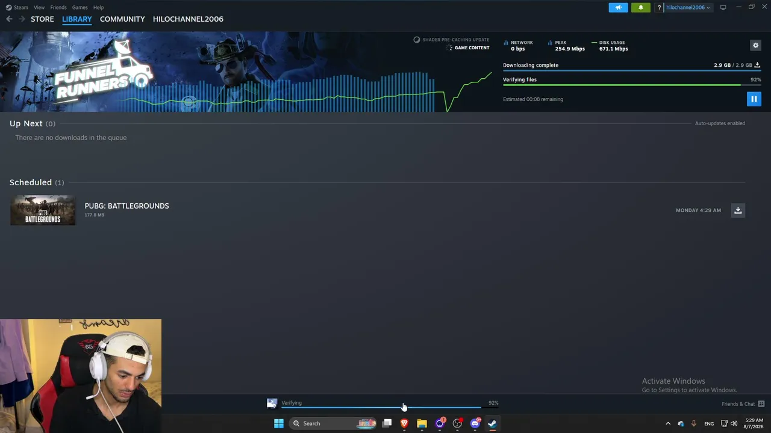Open the PUBG Battlegrounds thumbnail
This screenshot has height=433, width=771.
(x=43, y=210)
